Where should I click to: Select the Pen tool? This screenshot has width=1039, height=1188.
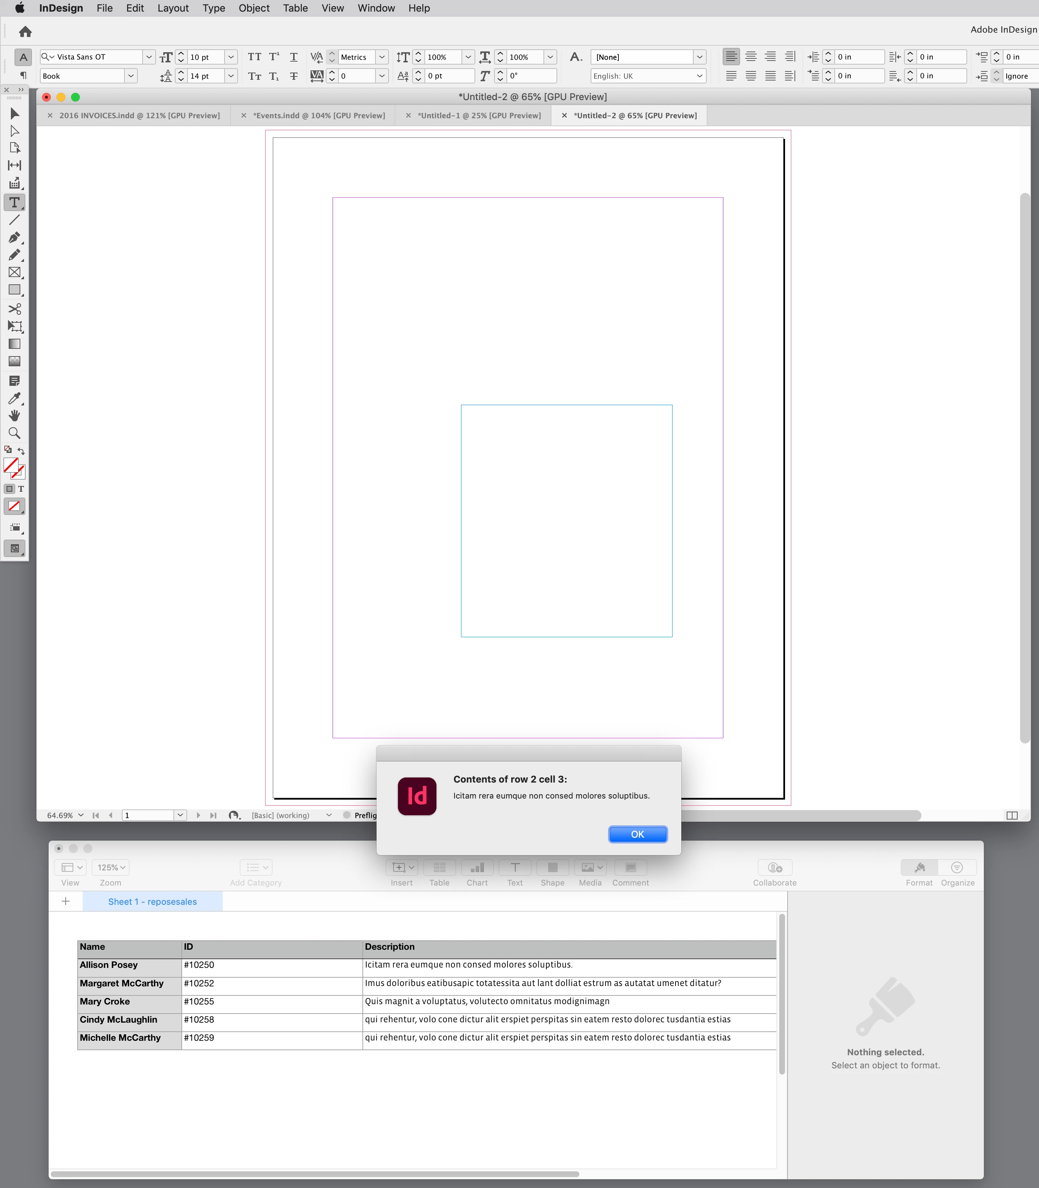pyautogui.click(x=15, y=238)
